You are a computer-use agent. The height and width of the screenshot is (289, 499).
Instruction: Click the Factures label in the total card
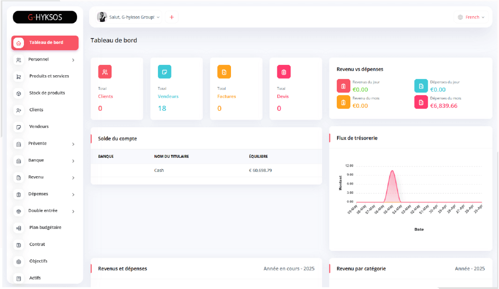(x=227, y=96)
